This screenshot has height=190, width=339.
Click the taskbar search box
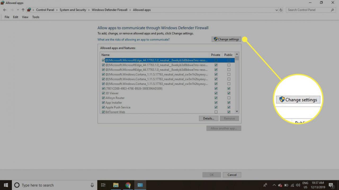tap(54, 185)
